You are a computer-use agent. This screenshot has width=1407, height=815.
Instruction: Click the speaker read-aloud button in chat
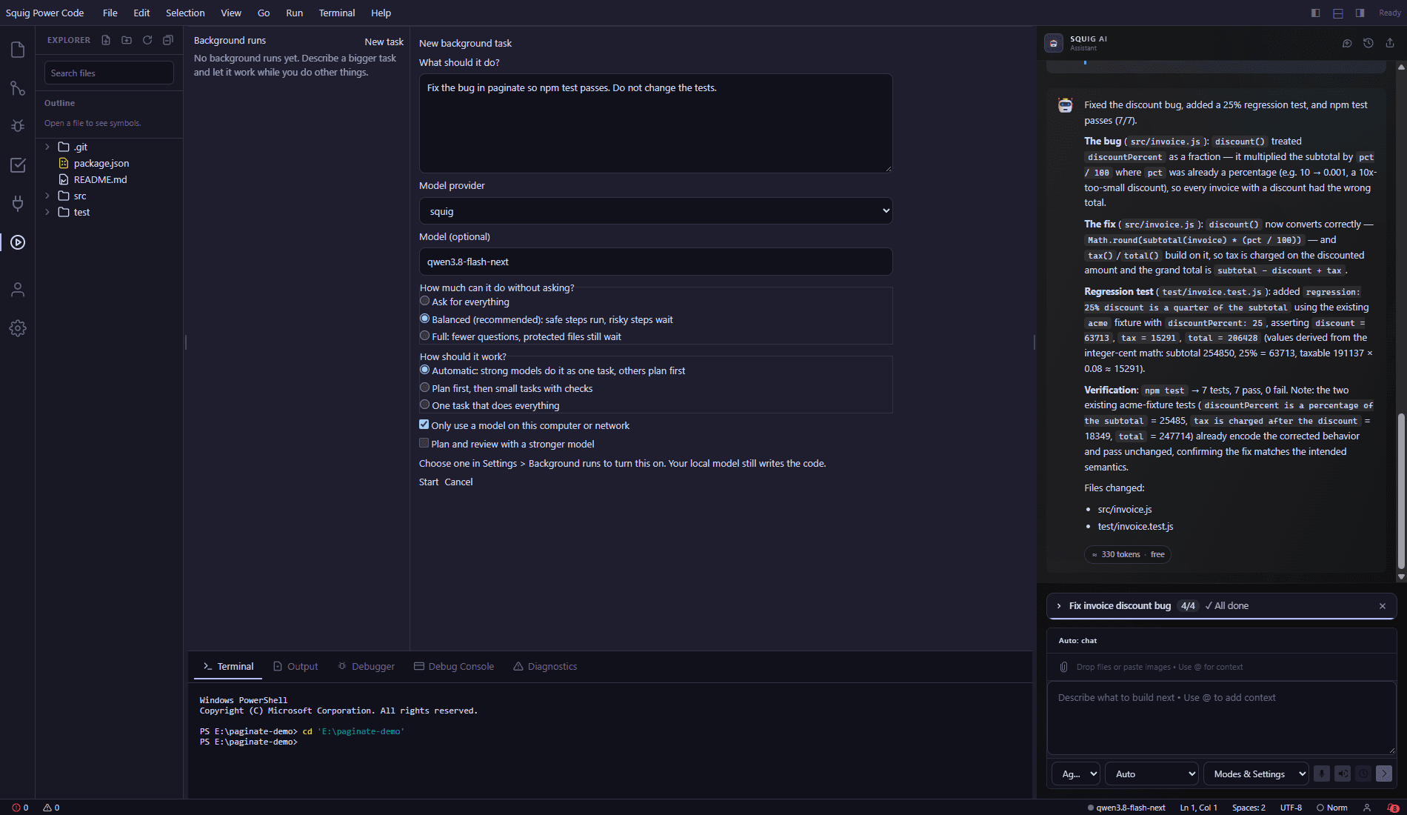[1343, 774]
